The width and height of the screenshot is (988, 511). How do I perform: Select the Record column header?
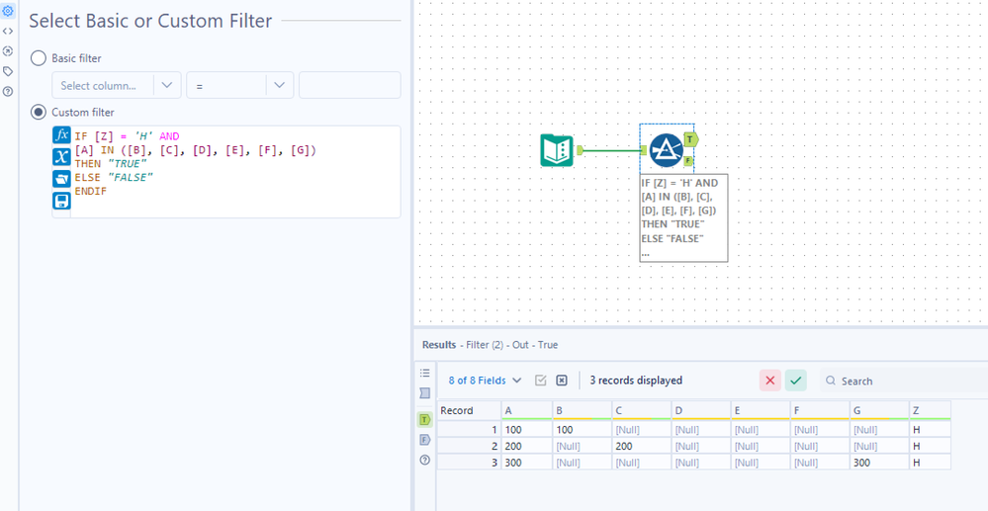click(x=469, y=411)
